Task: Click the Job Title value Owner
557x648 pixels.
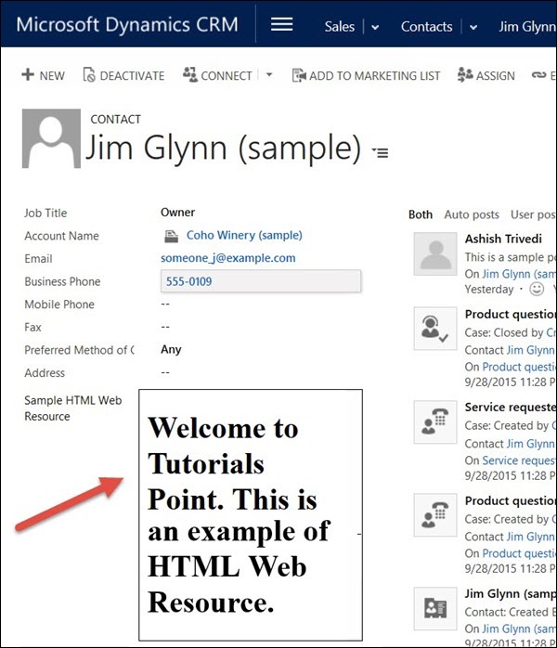Action: pyautogui.click(x=177, y=213)
